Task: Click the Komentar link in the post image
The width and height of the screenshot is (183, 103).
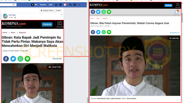Action: point(57,59)
